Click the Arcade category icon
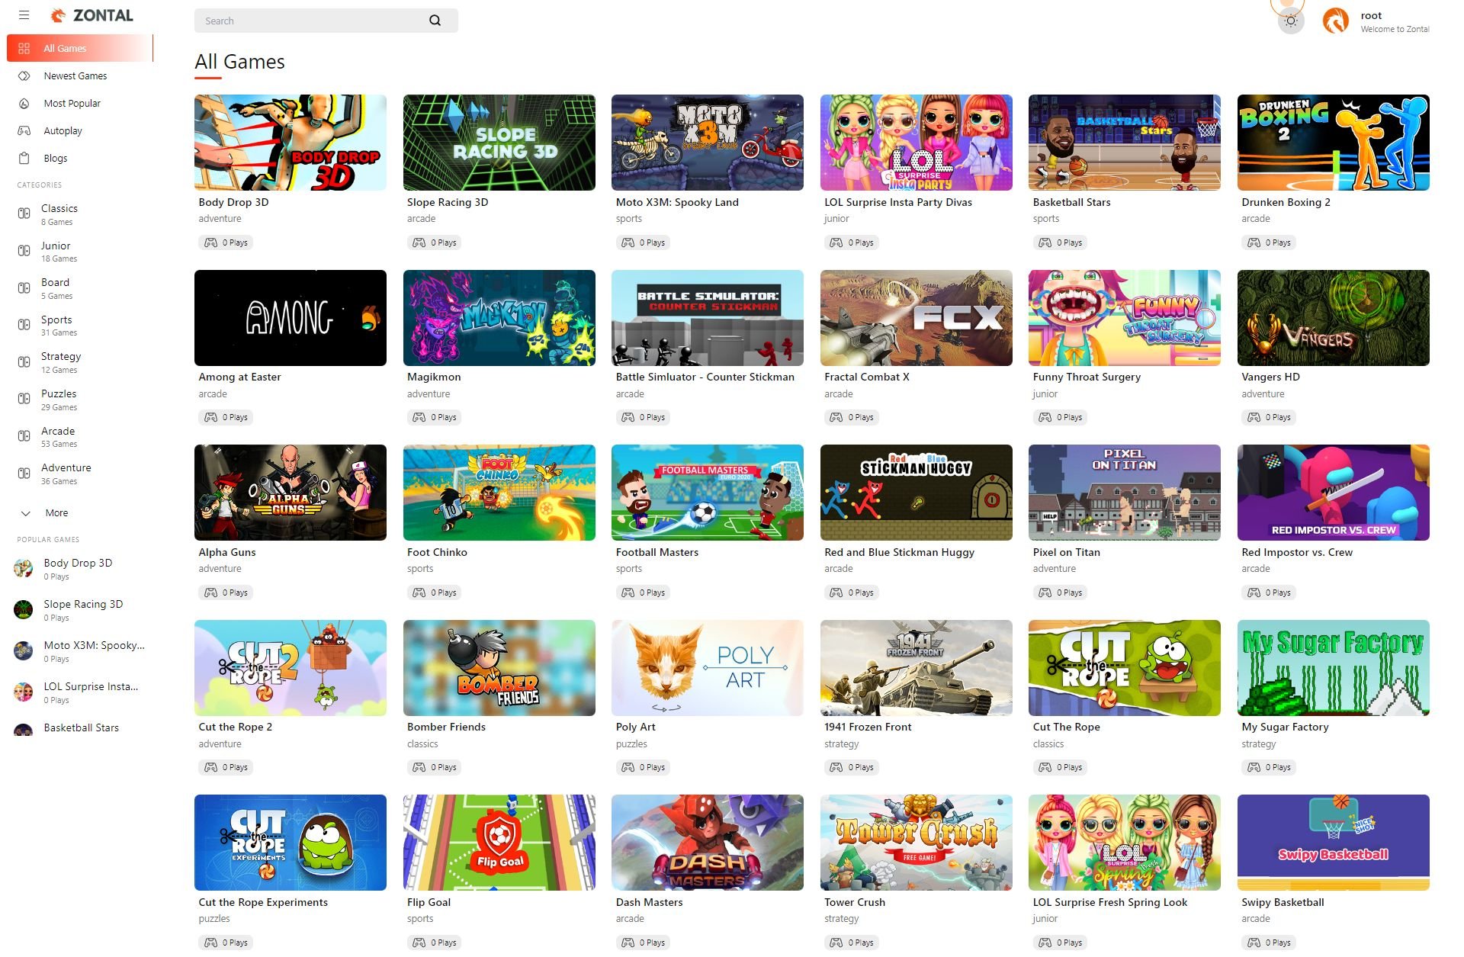Image resolution: width=1464 pixels, height=957 pixels. [x=24, y=436]
